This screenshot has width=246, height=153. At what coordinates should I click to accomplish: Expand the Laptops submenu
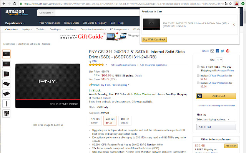[x=27, y=29]
